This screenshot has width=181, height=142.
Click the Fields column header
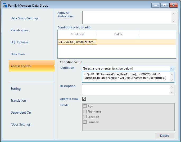(x=118, y=34)
